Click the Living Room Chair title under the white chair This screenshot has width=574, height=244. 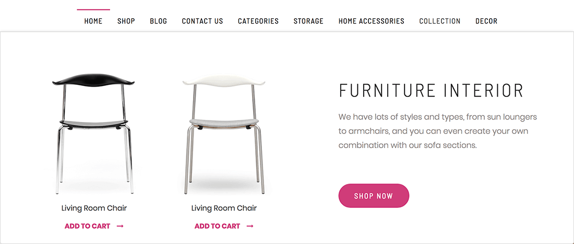[x=224, y=208]
